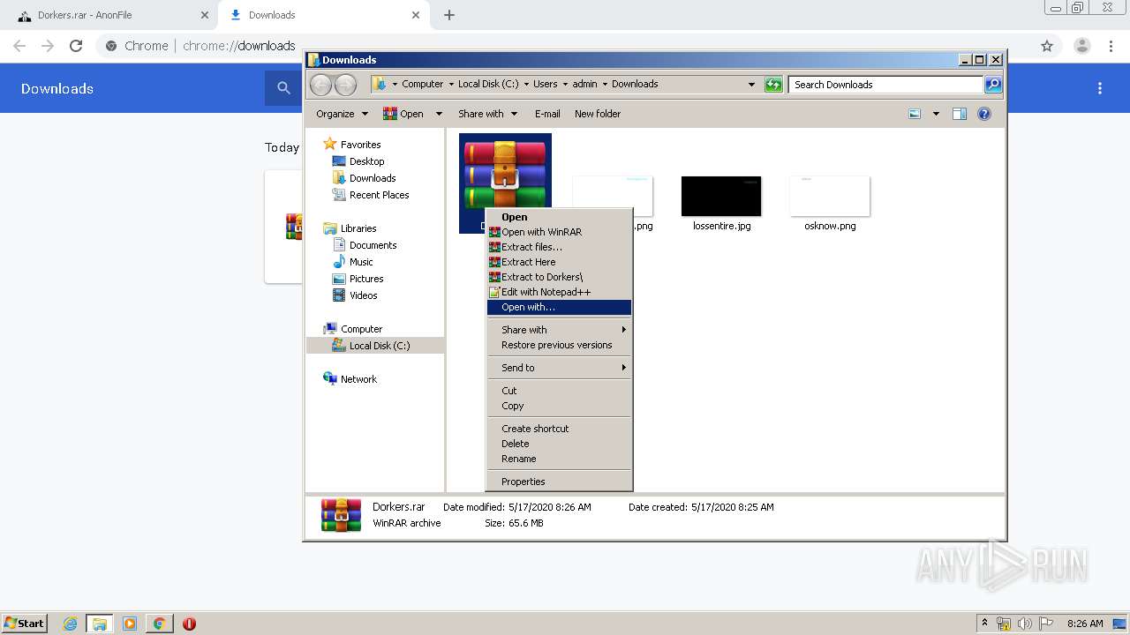Viewport: 1130px width, 635px height.
Task: Bookmark page with star icon
Action: (1047, 46)
